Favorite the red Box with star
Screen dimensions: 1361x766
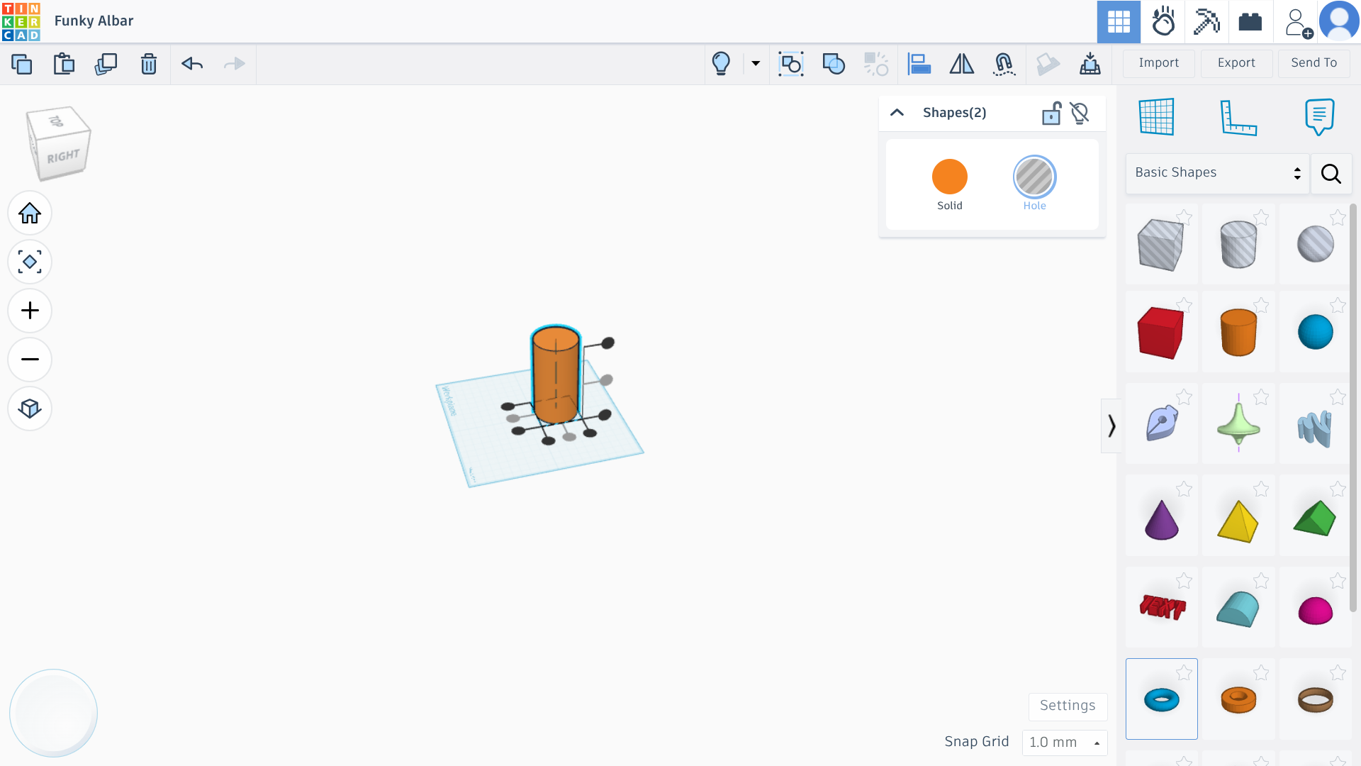pyautogui.click(x=1184, y=305)
